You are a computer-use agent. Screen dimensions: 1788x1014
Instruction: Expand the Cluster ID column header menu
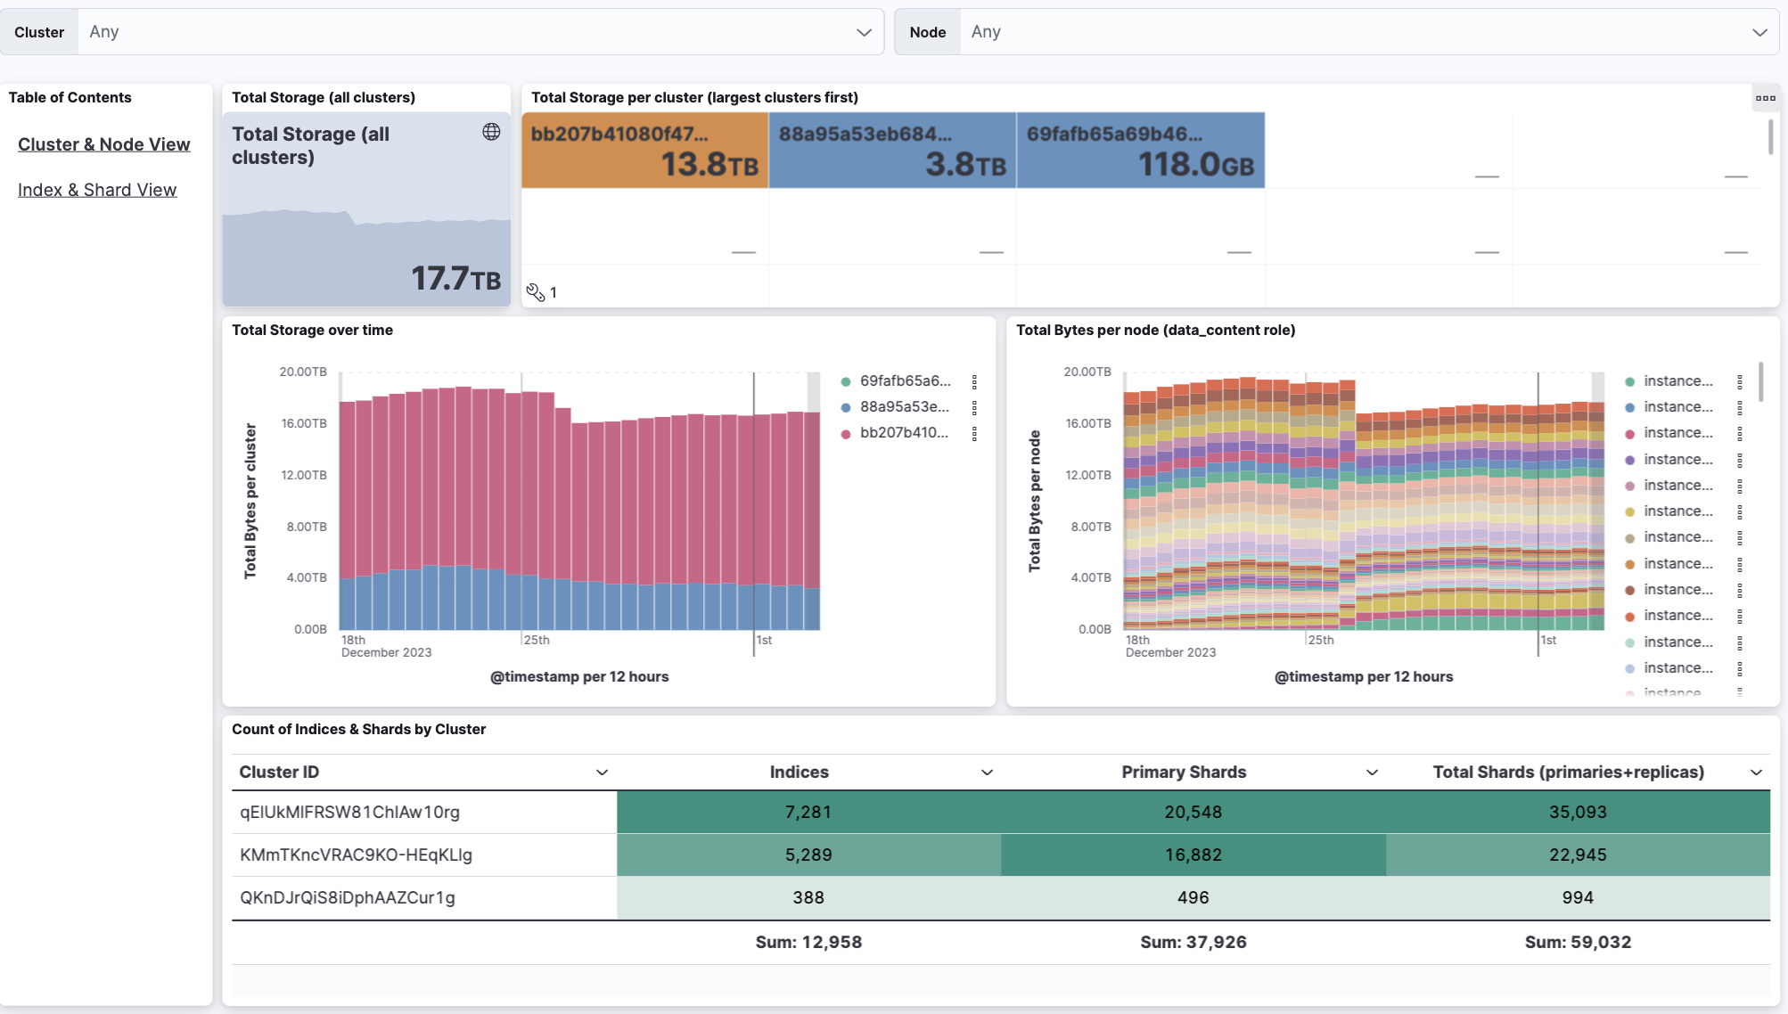coord(603,772)
